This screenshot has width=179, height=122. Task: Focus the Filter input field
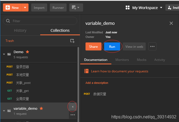[40, 21]
